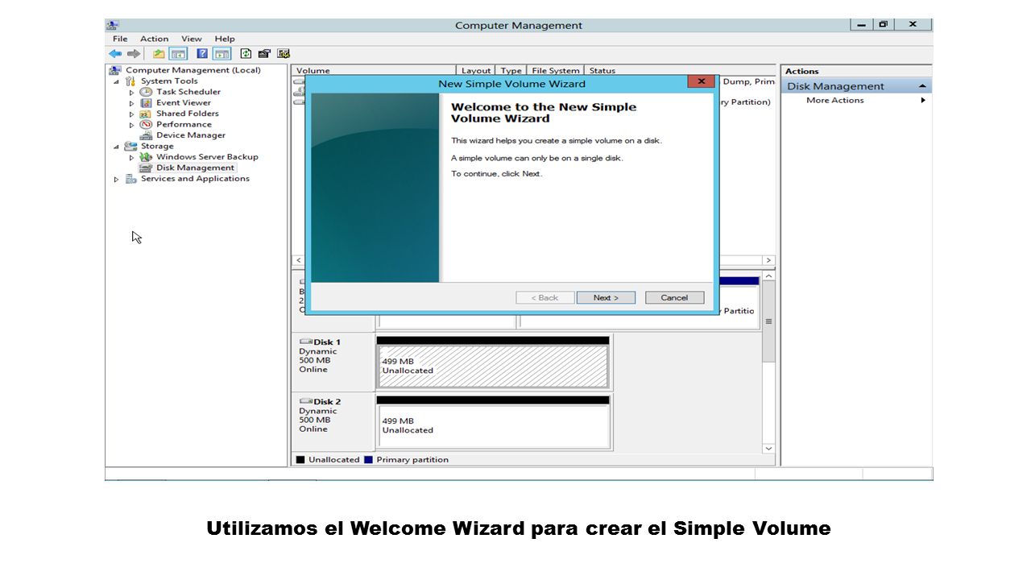The height and width of the screenshot is (580, 1031).
Task: Click the volume list scroll-right arrow
Action: 768,260
